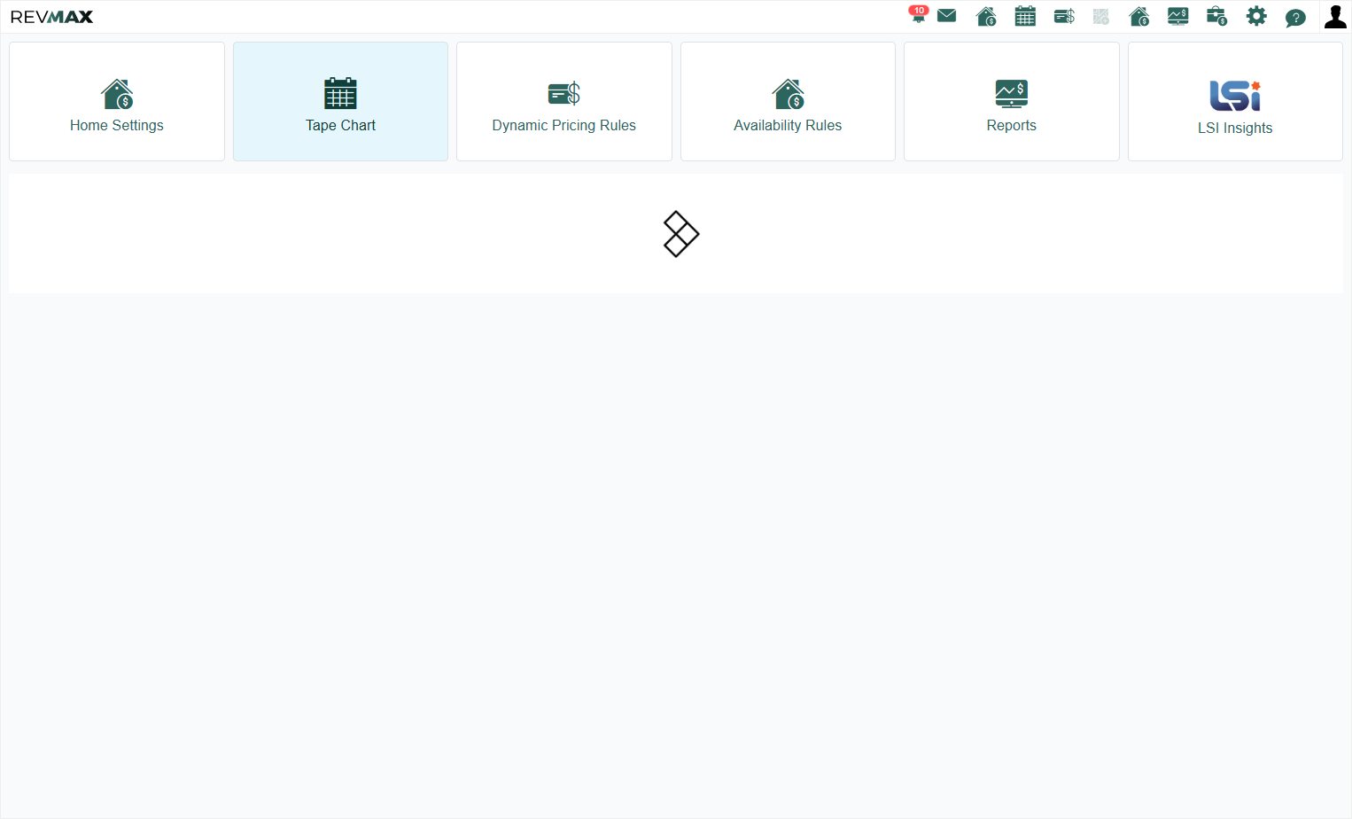Open the calendar icon in top bar

click(x=1025, y=16)
